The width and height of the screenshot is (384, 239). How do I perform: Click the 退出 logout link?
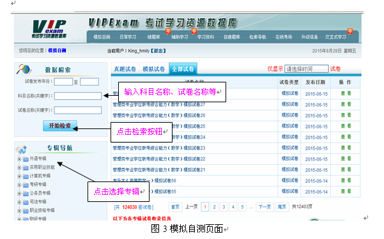(158, 50)
